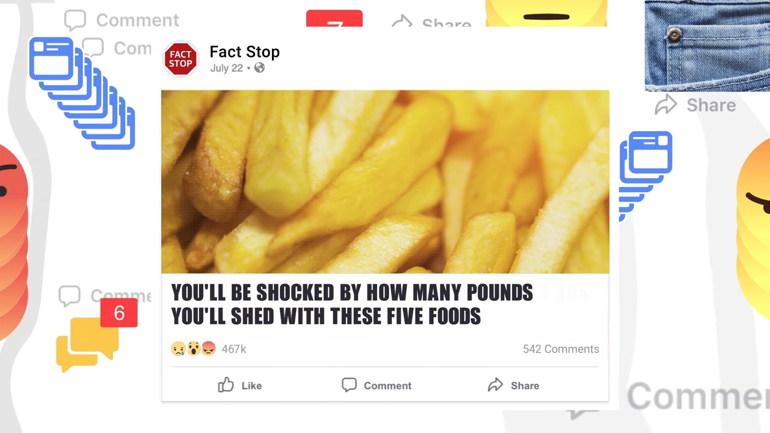770x433 pixels.
Task: View the 467k reactions count
Action: (x=234, y=349)
